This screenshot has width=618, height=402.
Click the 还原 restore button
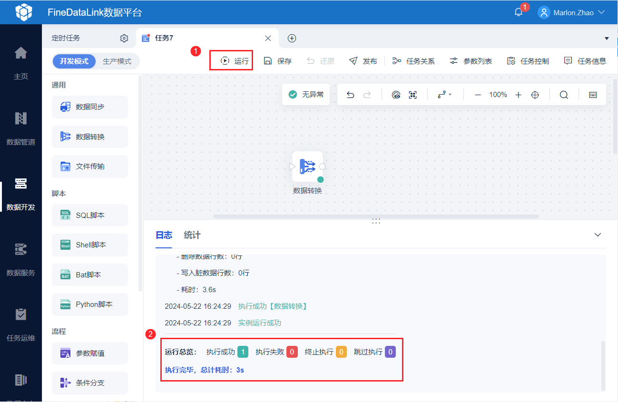tap(320, 61)
